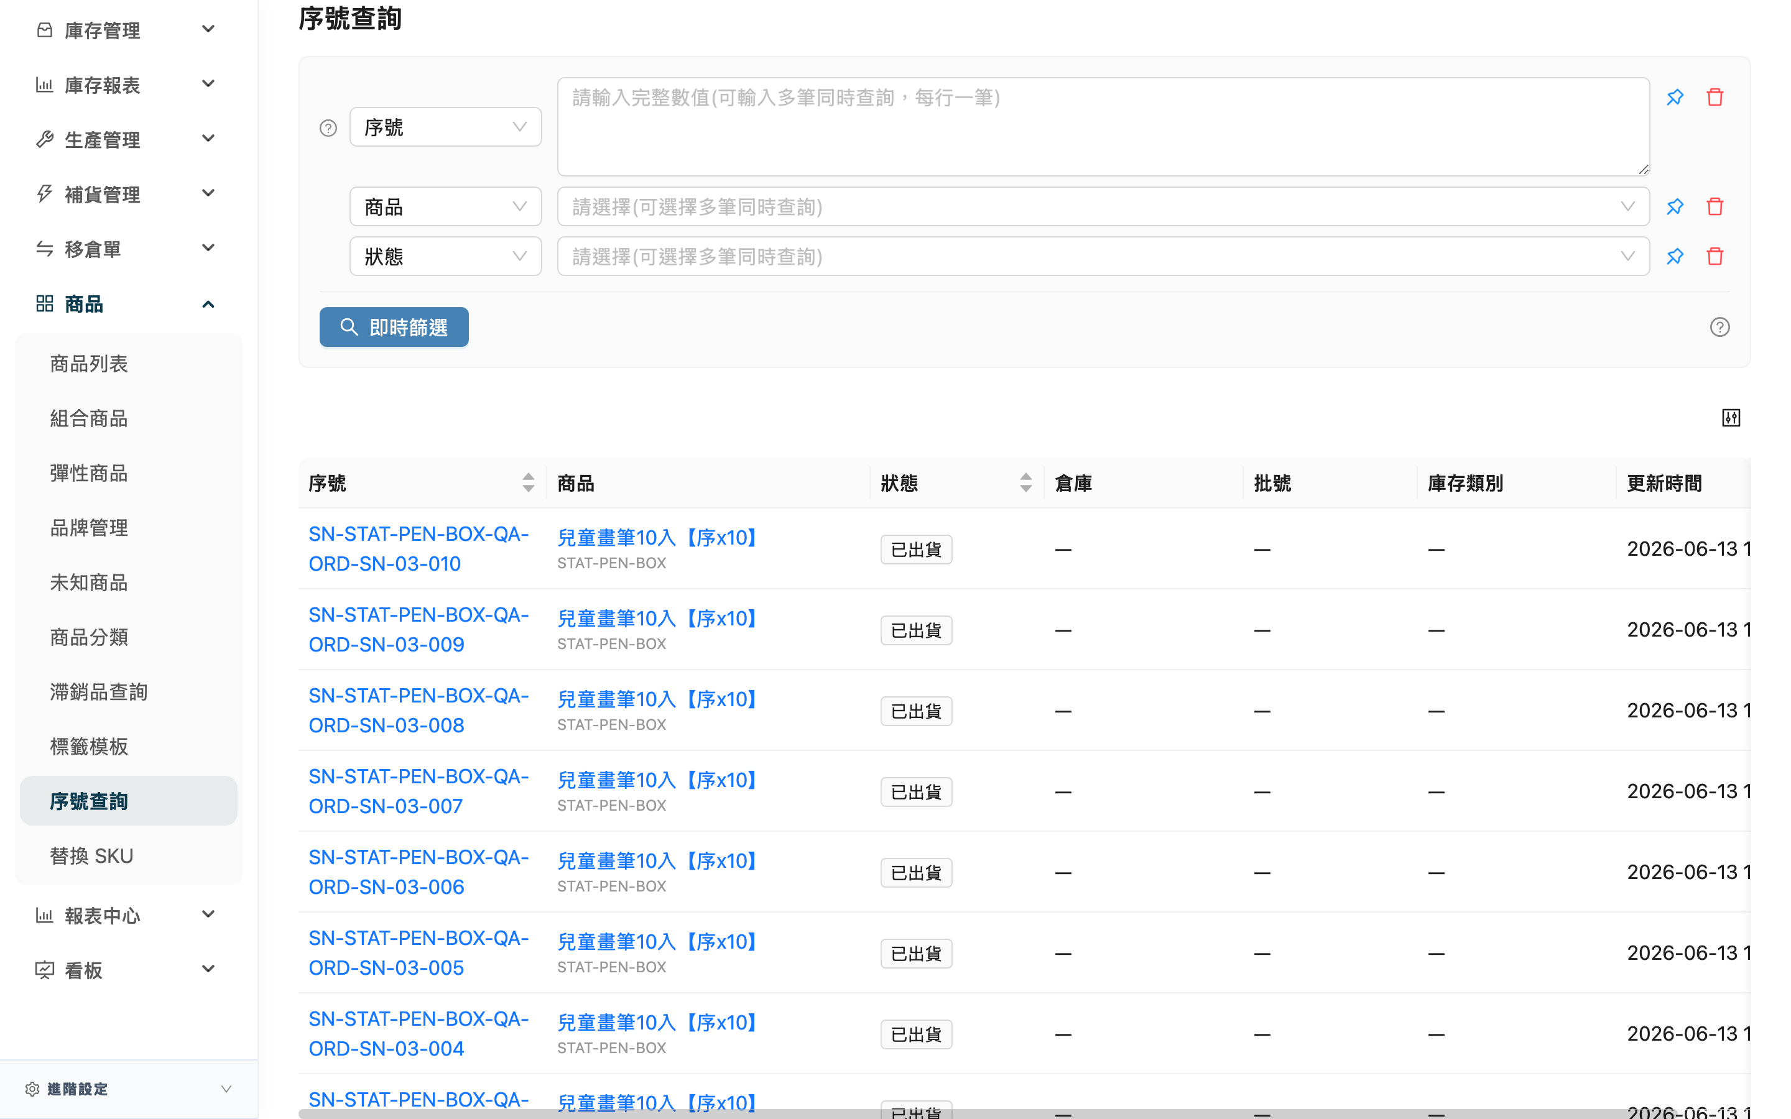The image size is (1791, 1119).
Task: Expand the 補貨管理 menu
Action: click(x=208, y=194)
